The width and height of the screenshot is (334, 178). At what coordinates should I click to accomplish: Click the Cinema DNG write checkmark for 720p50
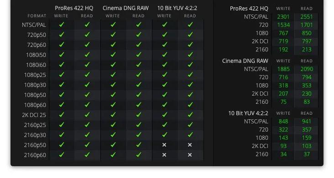[113, 35]
